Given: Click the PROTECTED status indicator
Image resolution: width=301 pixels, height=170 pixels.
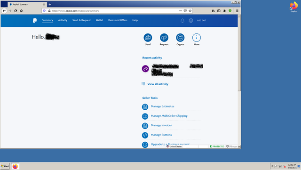Looking at the screenshot, I should [217, 146].
